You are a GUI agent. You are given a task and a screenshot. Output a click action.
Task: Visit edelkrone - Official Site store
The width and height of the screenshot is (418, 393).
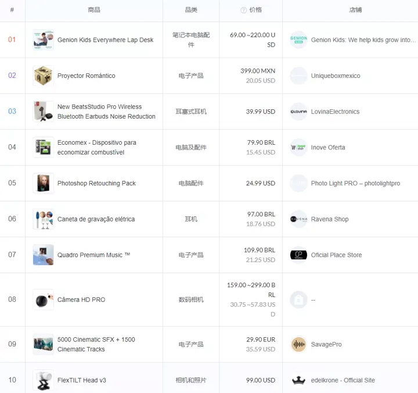(343, 380)
